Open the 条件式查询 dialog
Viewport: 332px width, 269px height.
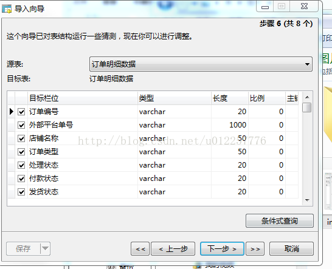tap(280, 221)
